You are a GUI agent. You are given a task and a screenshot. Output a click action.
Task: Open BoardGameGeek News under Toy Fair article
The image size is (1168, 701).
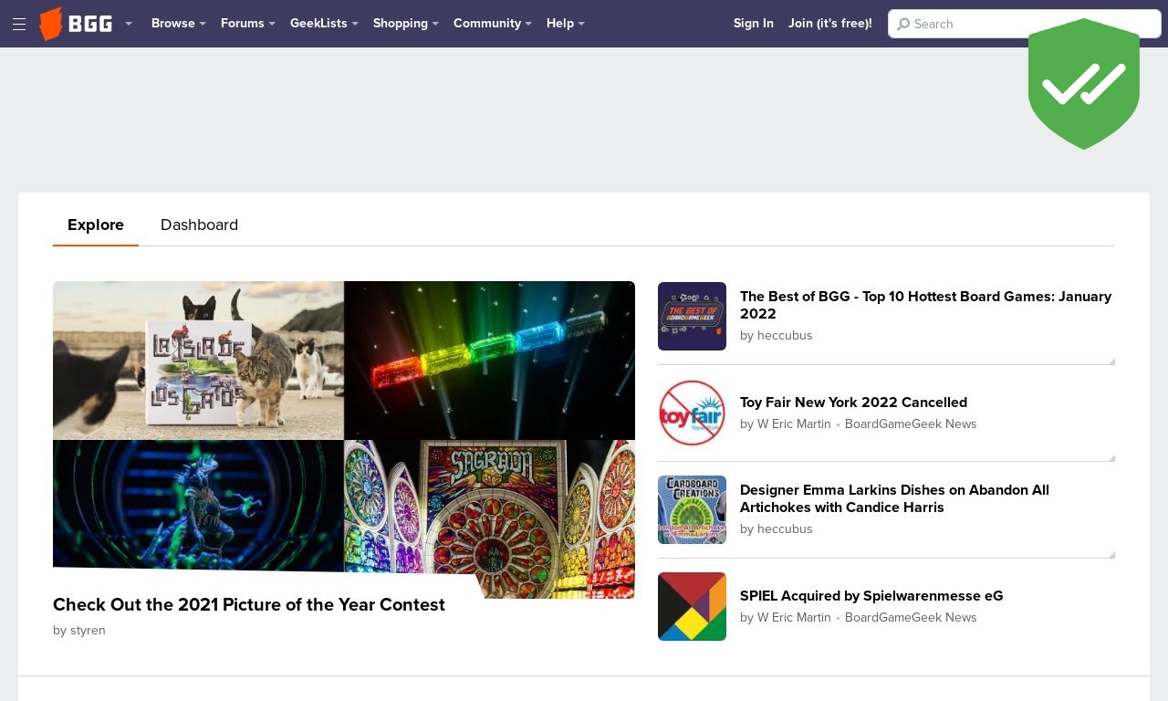[x=911, y=424]
